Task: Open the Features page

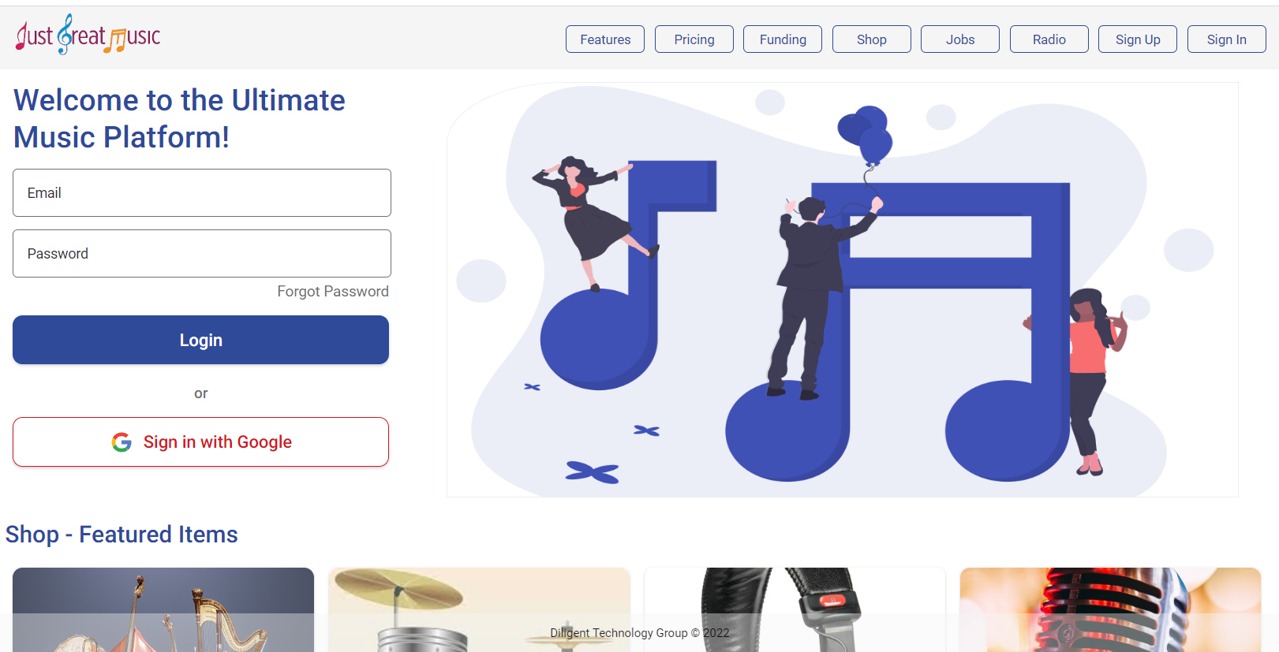Action: (605, 39)
